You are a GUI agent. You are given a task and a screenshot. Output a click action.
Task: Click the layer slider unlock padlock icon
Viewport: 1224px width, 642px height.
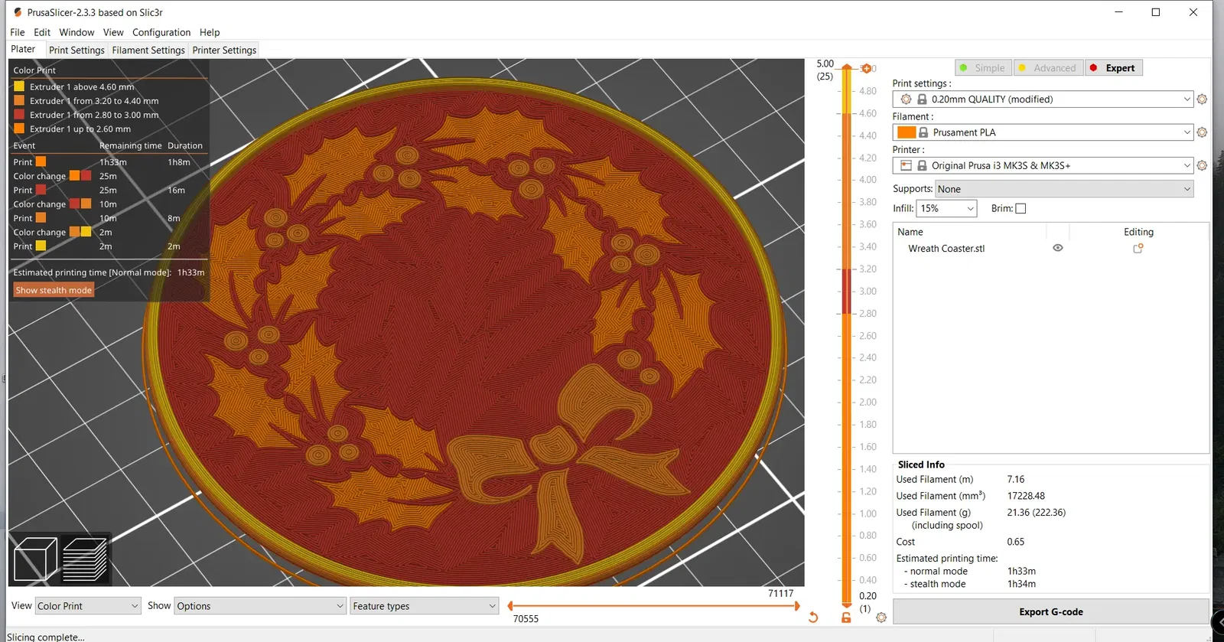[x=846, y=618]
